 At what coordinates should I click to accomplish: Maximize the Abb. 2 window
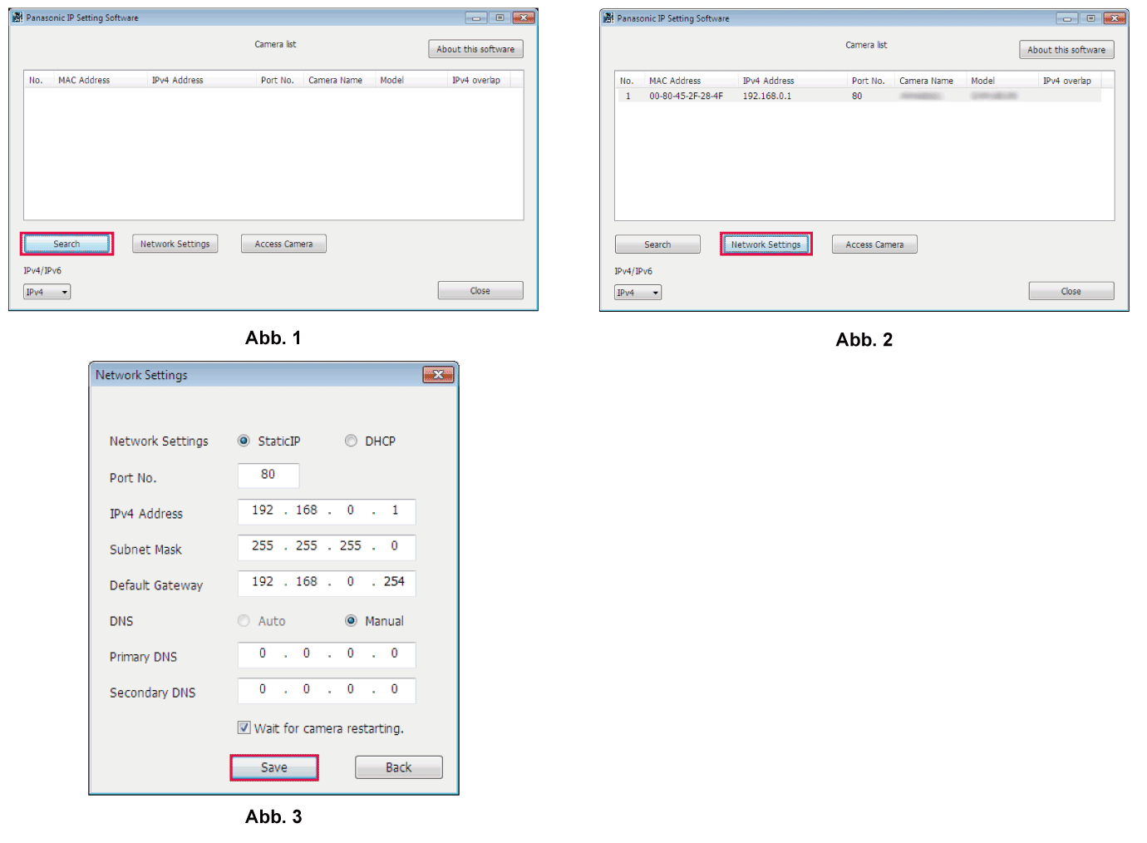[x=1090, y=18]
